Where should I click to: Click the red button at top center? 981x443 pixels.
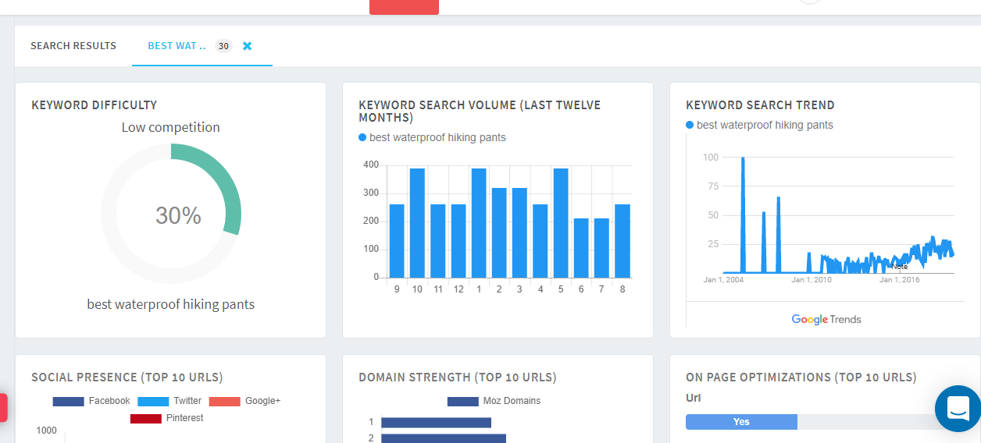pyautogui.click(x=404, y=6)
